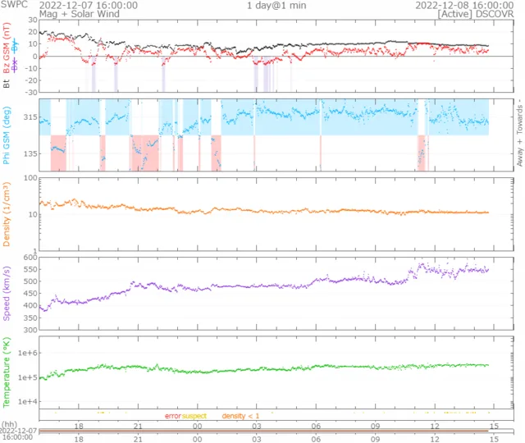Image resolution: width=525 pixels, height=443 pixels.
Task: Click the red 'error' legend entry
Action: 172,417
